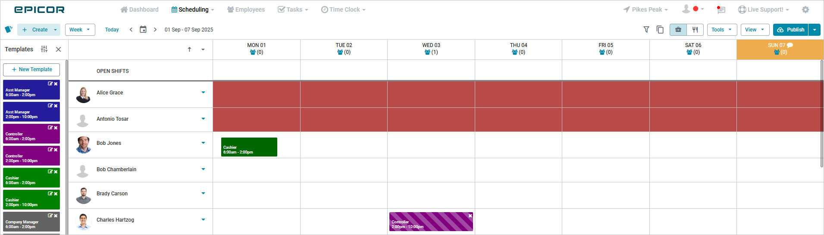Go to the Employees tab
This screenshot has width=824, height=235.
tap(246, 9)
